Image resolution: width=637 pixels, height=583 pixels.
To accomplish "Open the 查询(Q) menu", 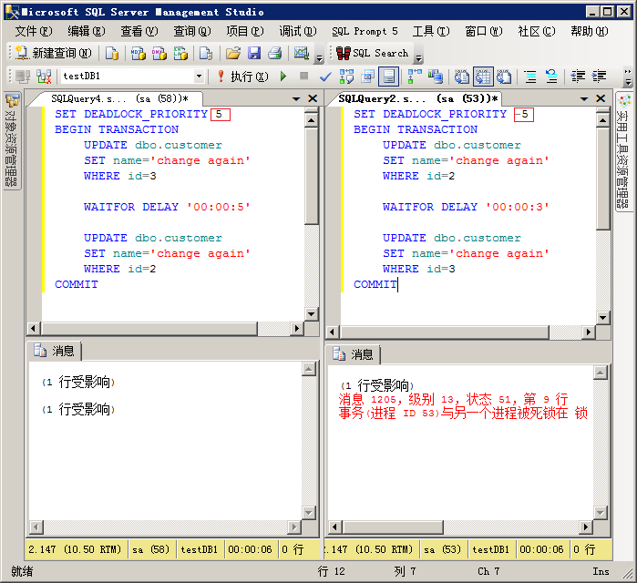I will [x=192, y=31].
